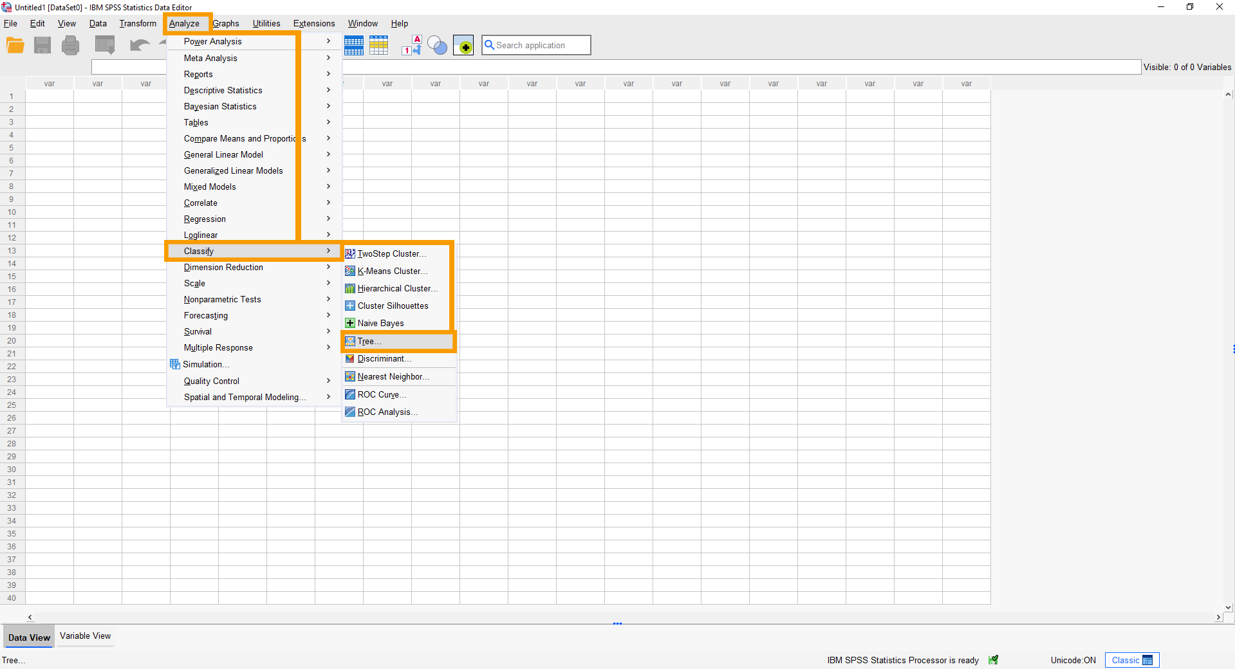This screenshot has height=669, width=1235.
Task: Click the horizontal scrollbar left arrow
Action: tap(30, 617)
